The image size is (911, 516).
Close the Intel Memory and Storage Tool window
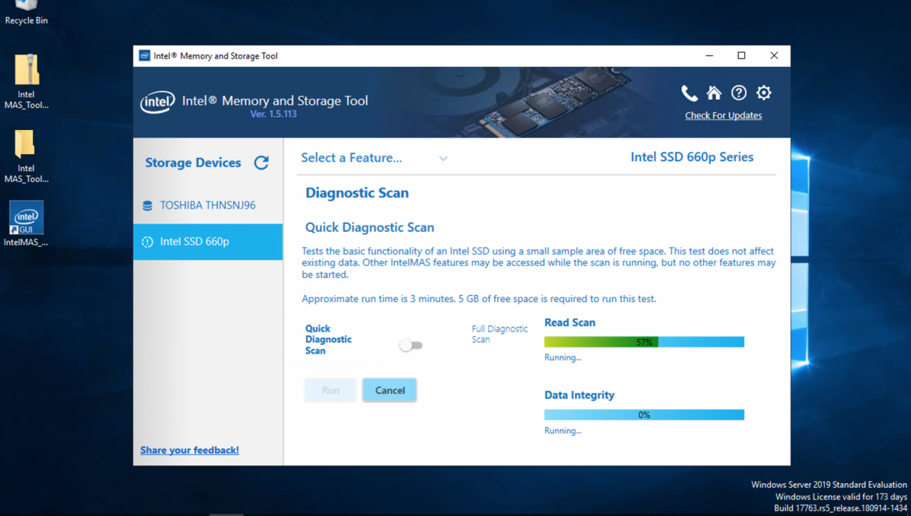(x=774, y=56)
